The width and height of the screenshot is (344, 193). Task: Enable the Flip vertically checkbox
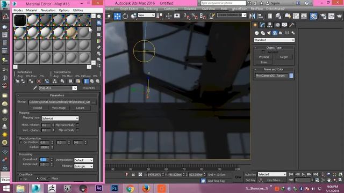pos(77,130)
